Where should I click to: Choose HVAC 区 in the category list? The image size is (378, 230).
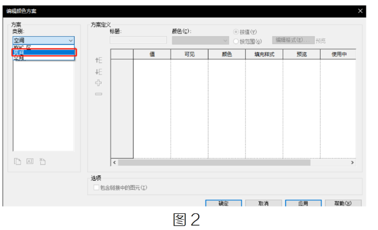tap(44, 47)
